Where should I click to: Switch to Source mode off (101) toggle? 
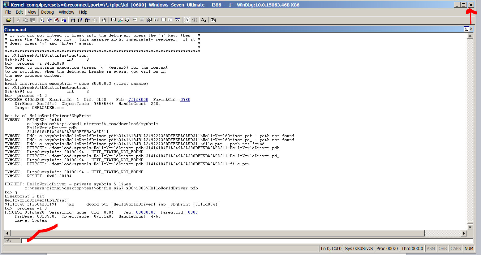click(x=194, y=20)
